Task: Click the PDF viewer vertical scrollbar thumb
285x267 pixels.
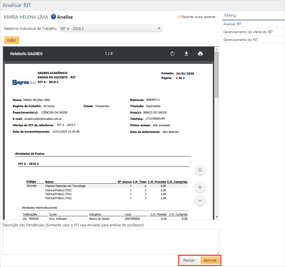Action: tap(217, 75)
